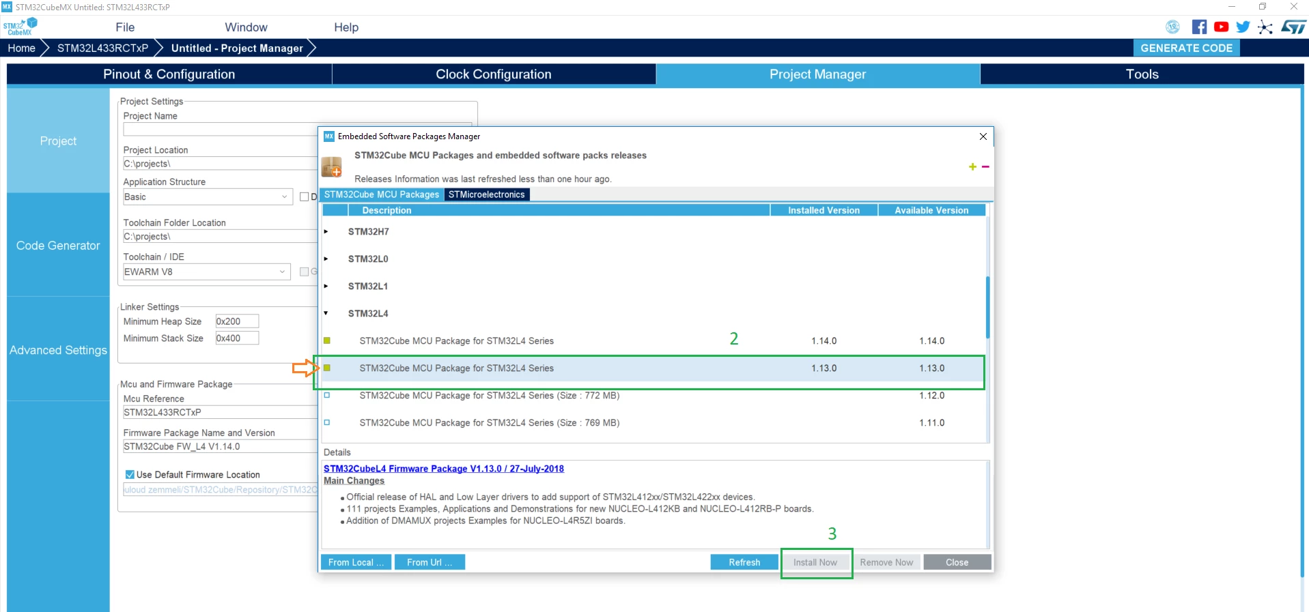Click the Installed Version column header
1309x612 pixels.
(824, 210)
